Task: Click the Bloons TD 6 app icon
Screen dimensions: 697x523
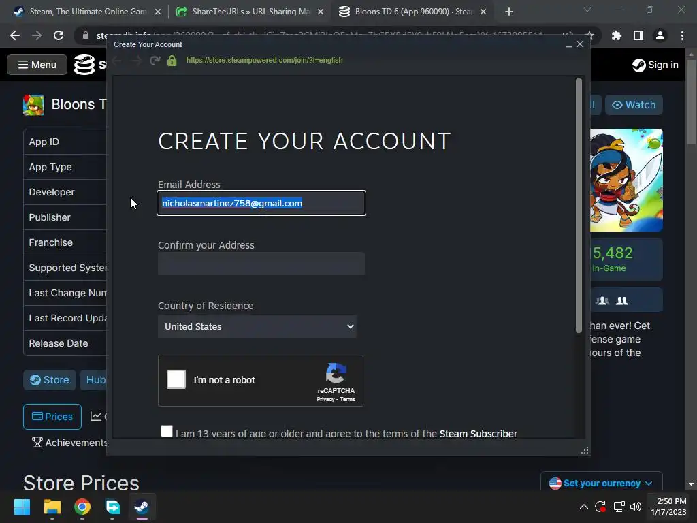Action: coord(33,104)
